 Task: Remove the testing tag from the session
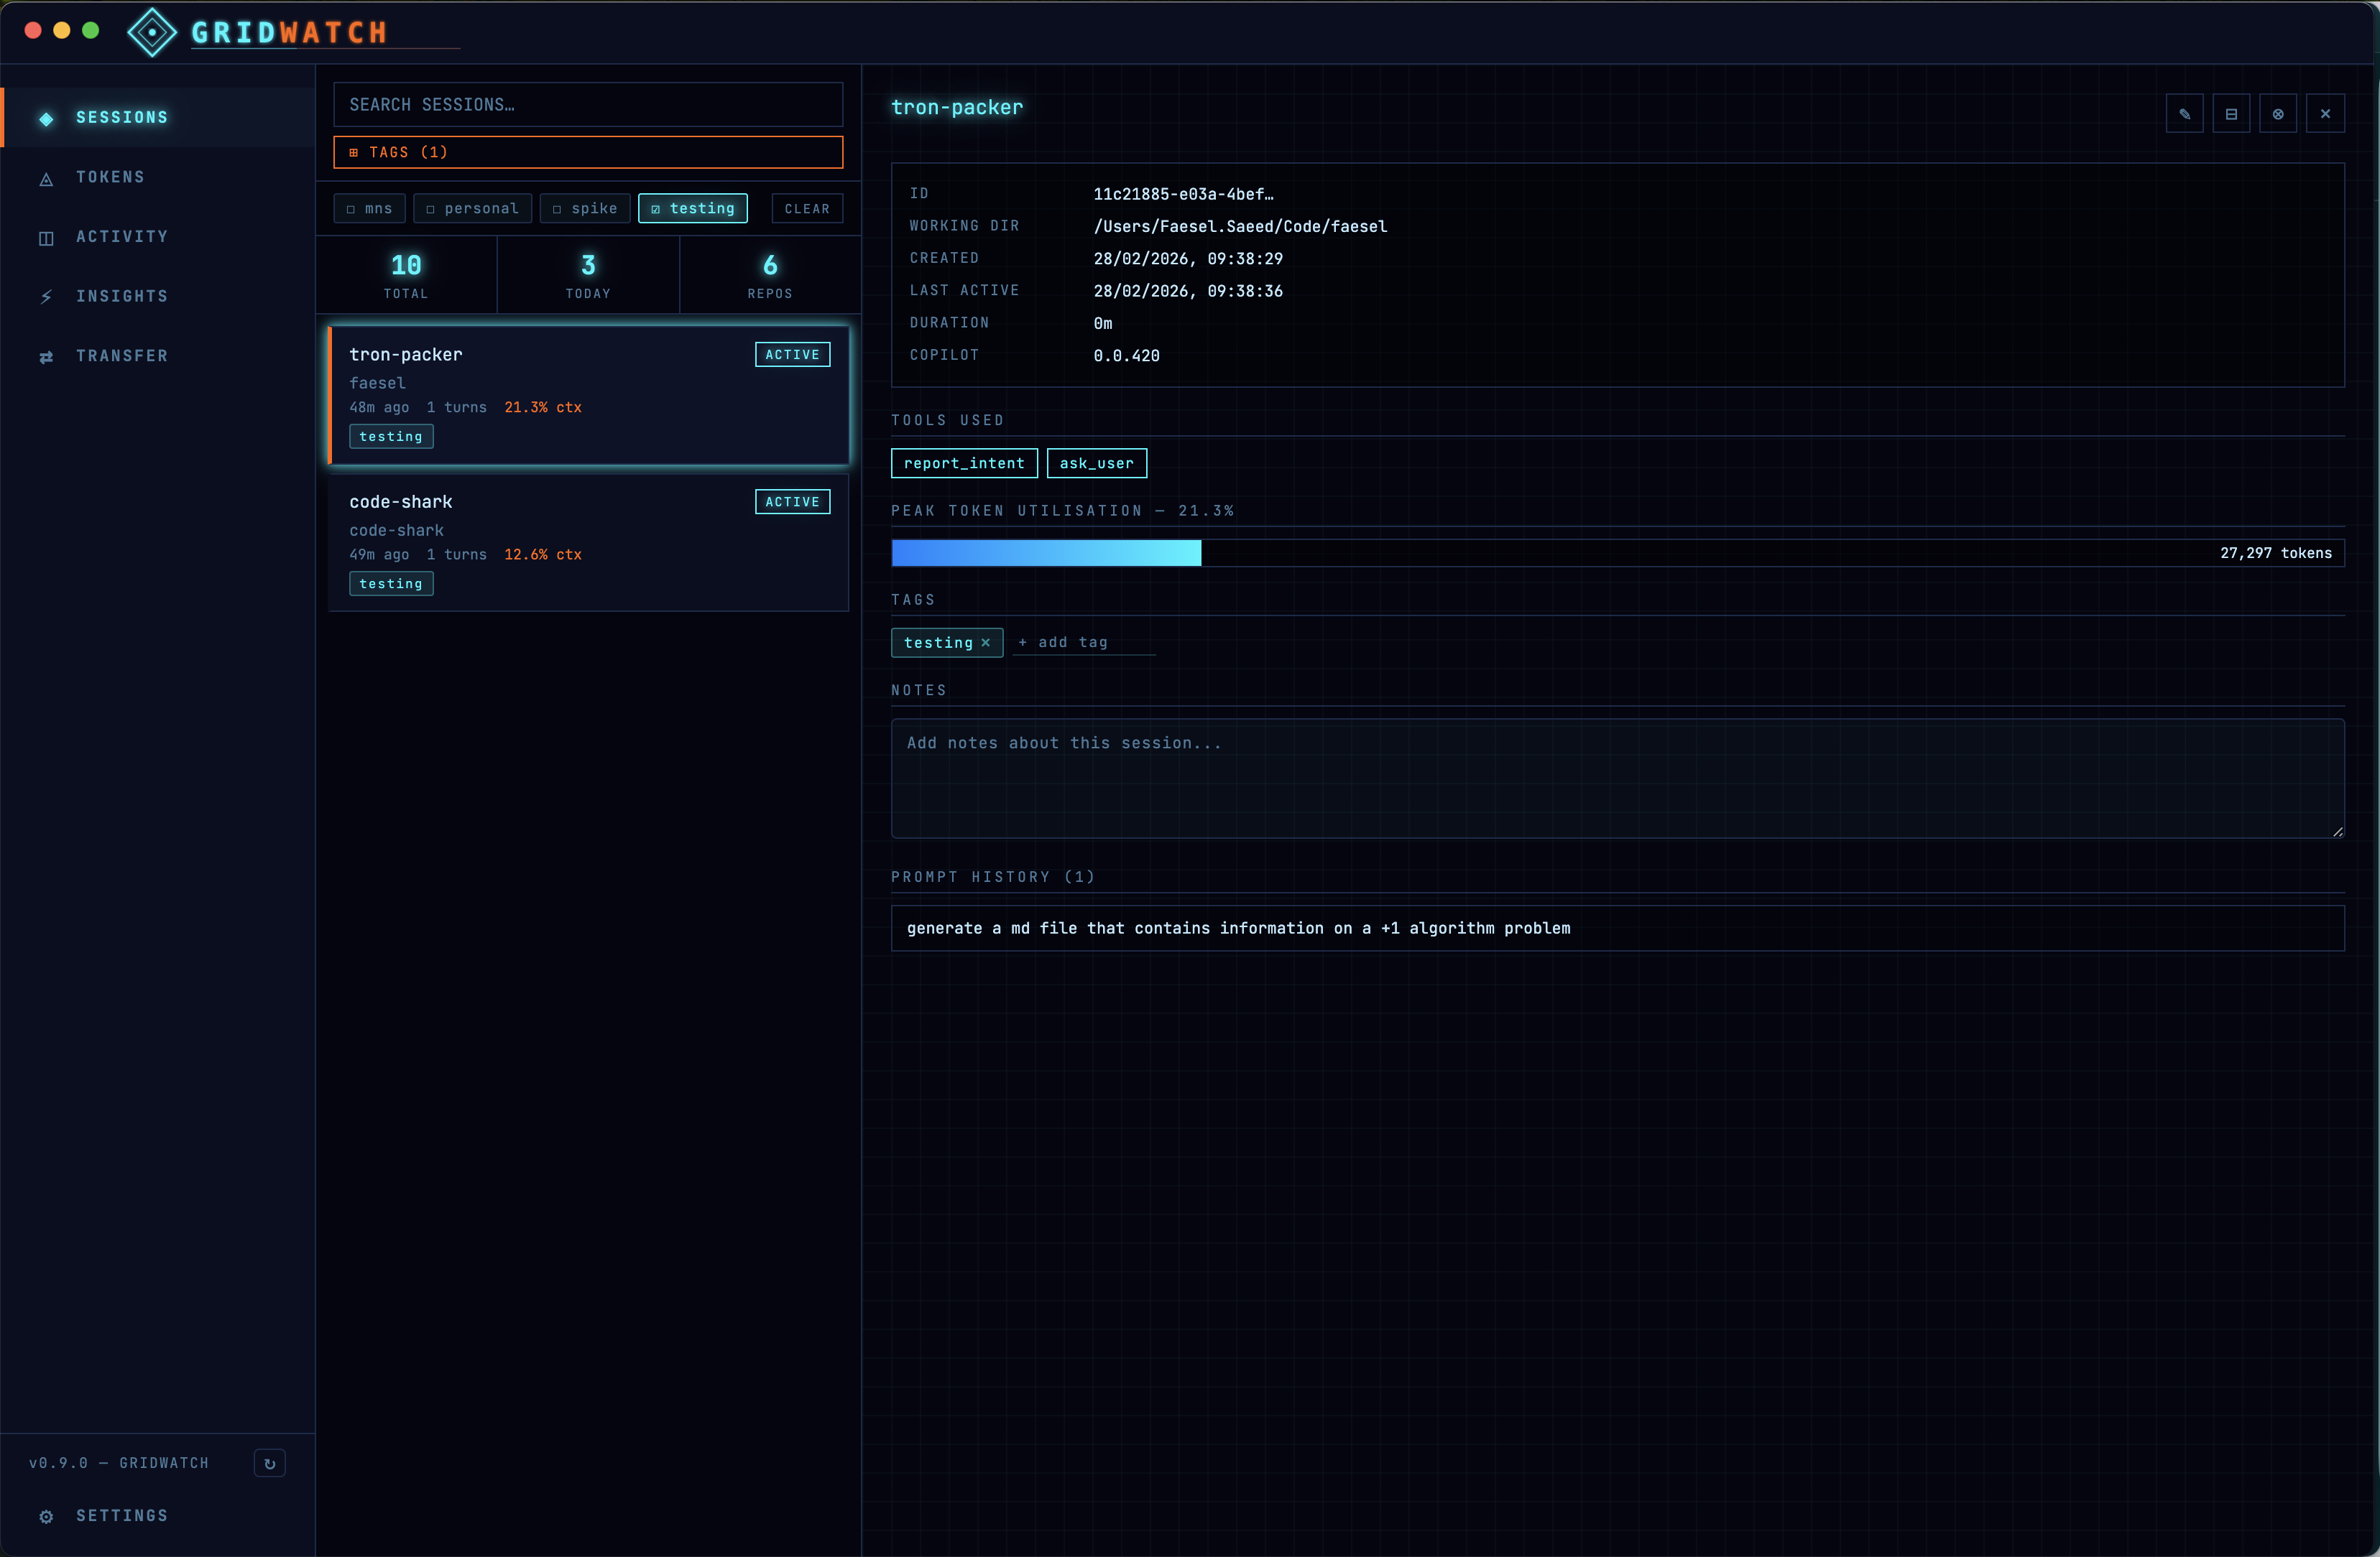point(986,643)
